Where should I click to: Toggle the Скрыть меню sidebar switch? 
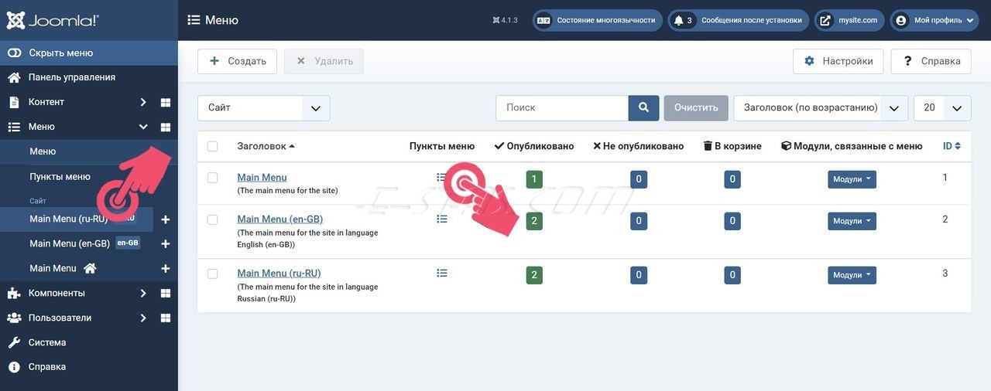point(89,53)
